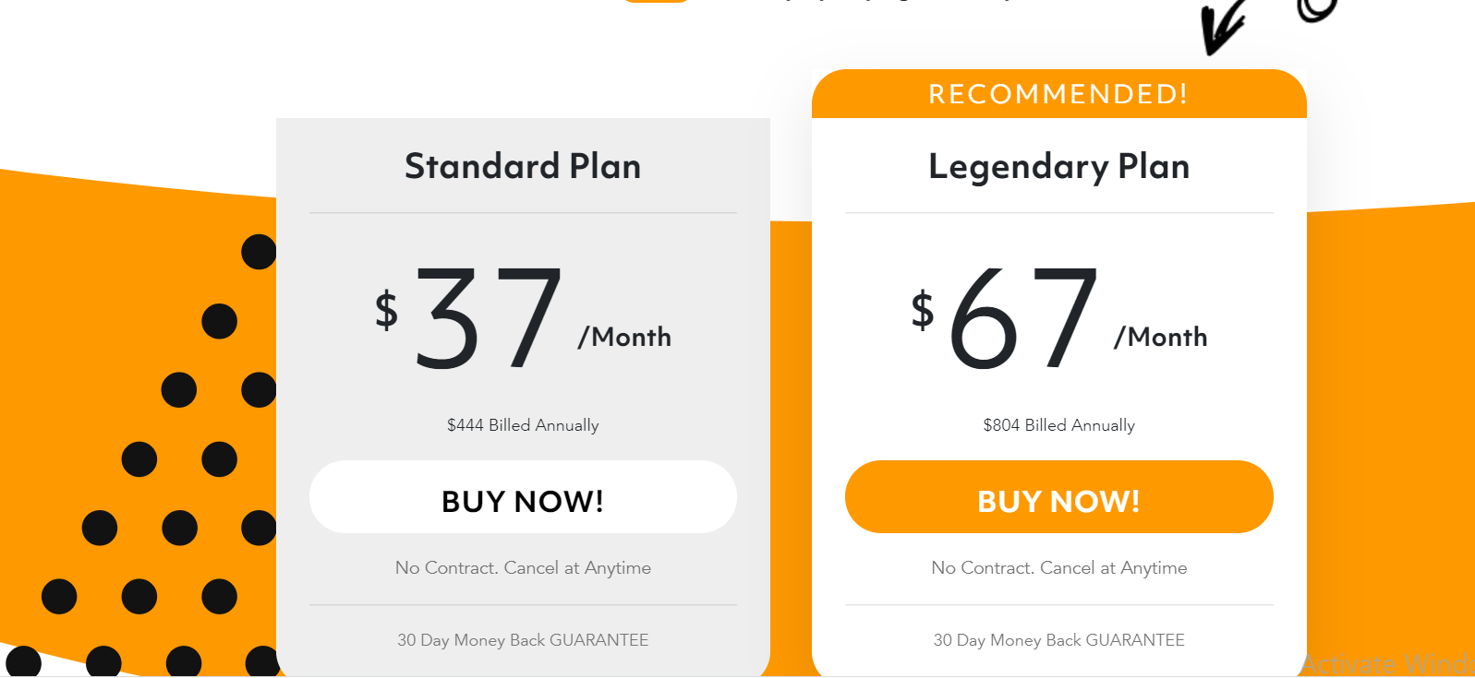The width and height of the screenshot is (1475, 678).
Task: Click the Standard Plan BUY NOW! button
Action: [523, 496]
